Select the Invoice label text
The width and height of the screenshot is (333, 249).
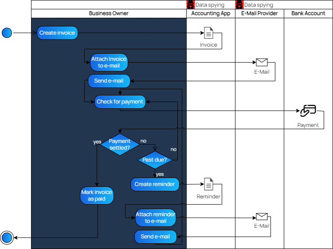tap(208, 45)
